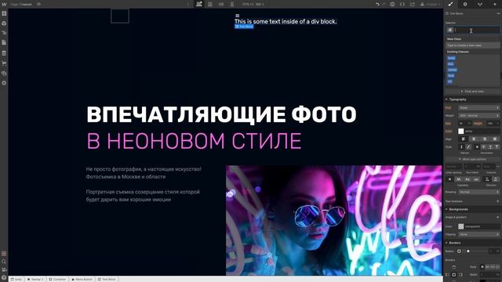This screenshot has height=282, width=502.
Task: Open the Font family dropdown
Action: (x=478, y=108)
